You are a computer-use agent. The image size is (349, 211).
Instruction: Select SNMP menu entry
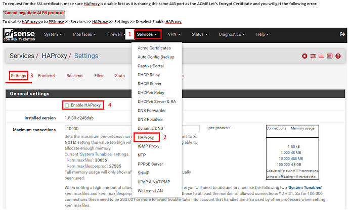click(x=143, y=173)
